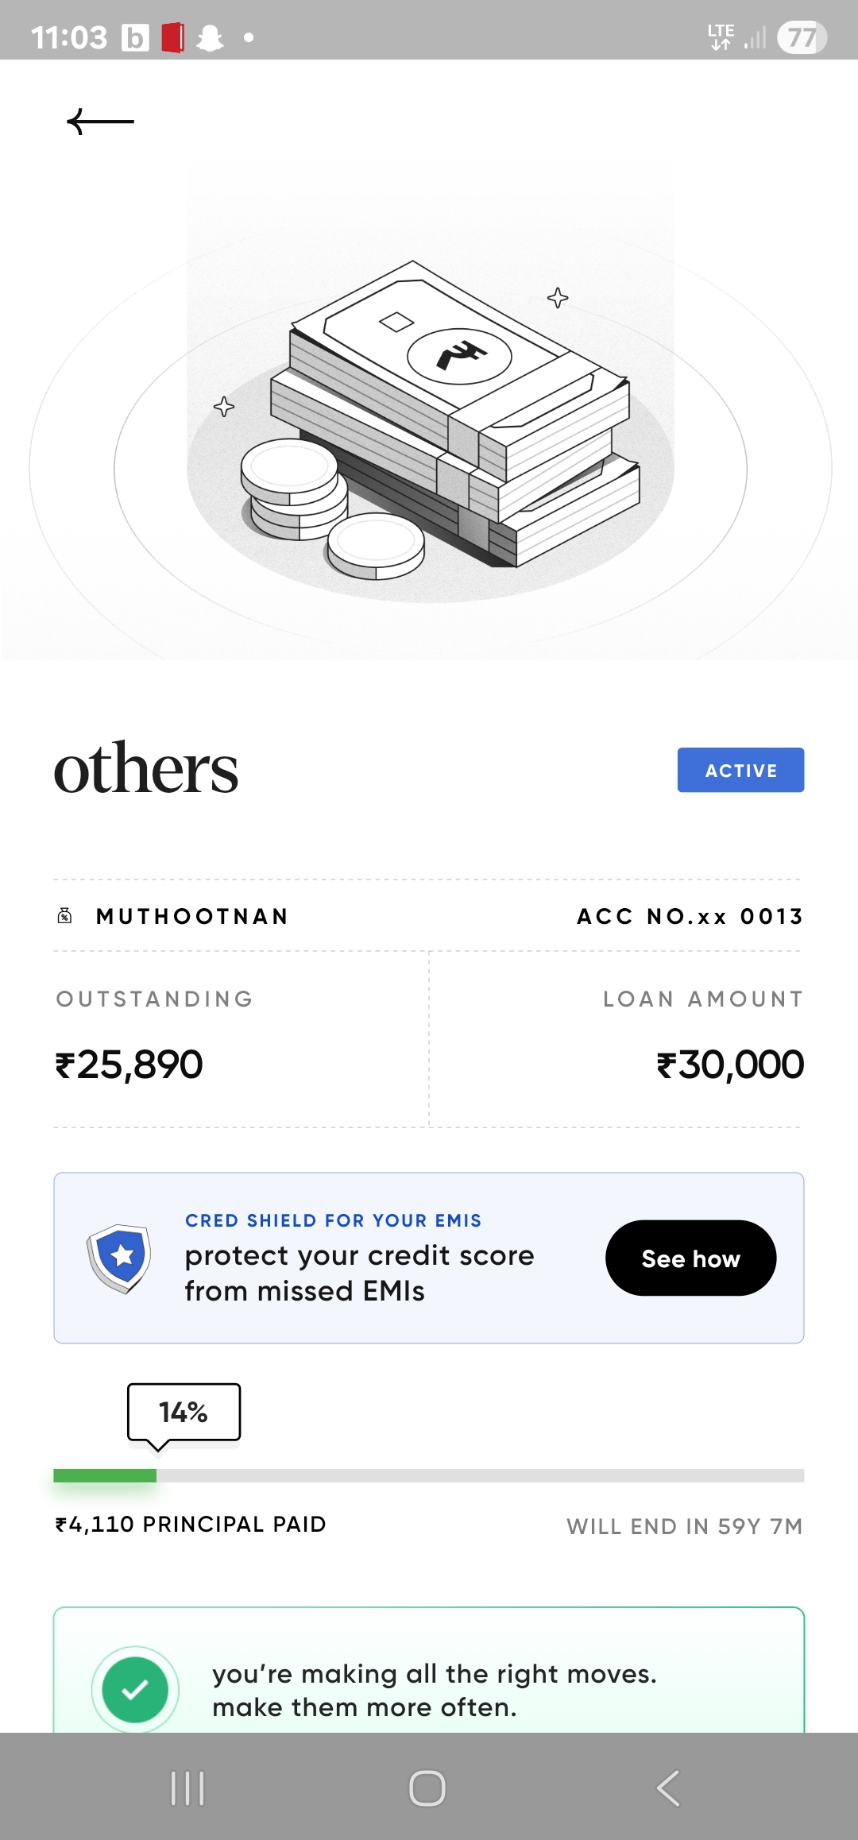Viewport: 858px width, 1840px height.
Task: Tap the loan amount ₹30,000
Action: [x=730, y=1065]
